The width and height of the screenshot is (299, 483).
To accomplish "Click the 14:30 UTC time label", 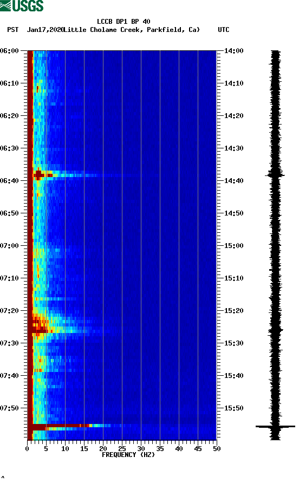I will (233, 148).
